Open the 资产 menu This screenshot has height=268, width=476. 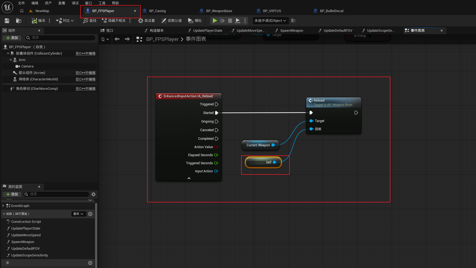click(x=48, y=3)
